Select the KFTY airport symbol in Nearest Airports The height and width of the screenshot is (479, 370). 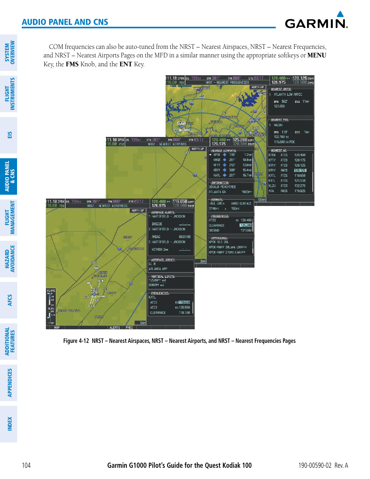click(x=225, y=165)
